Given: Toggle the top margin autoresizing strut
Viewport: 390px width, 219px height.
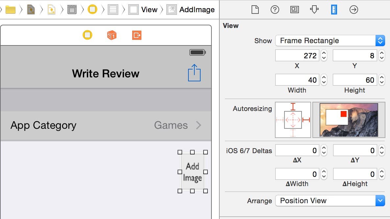Looking at the screenshot, I should point(293,107).
